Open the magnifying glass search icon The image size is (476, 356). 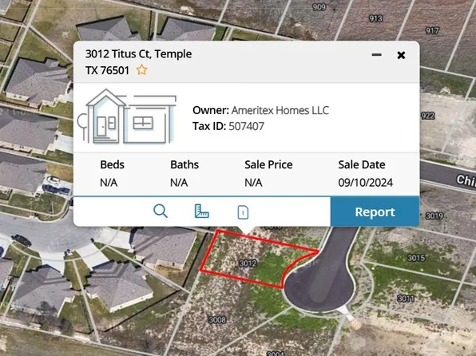161,211
